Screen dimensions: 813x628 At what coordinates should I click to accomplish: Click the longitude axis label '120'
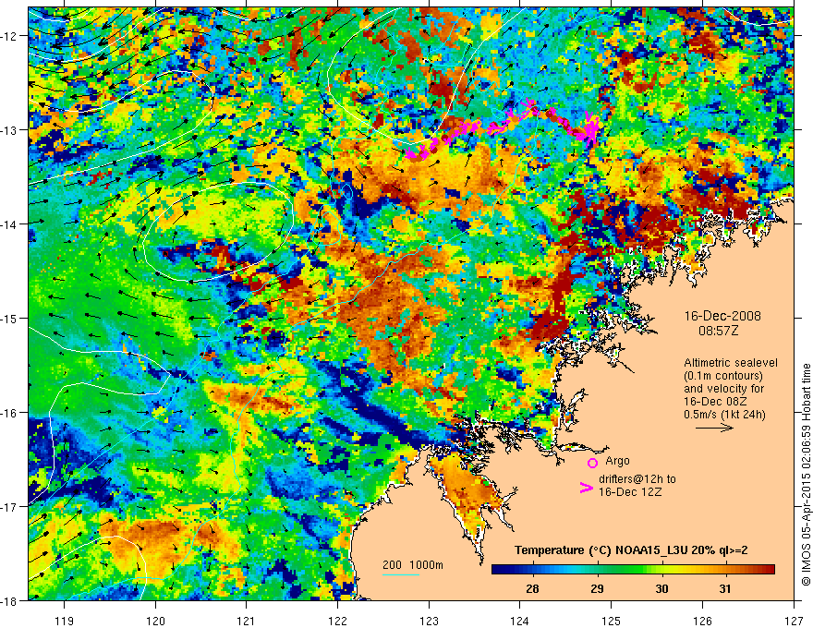[x=155, y=621]
